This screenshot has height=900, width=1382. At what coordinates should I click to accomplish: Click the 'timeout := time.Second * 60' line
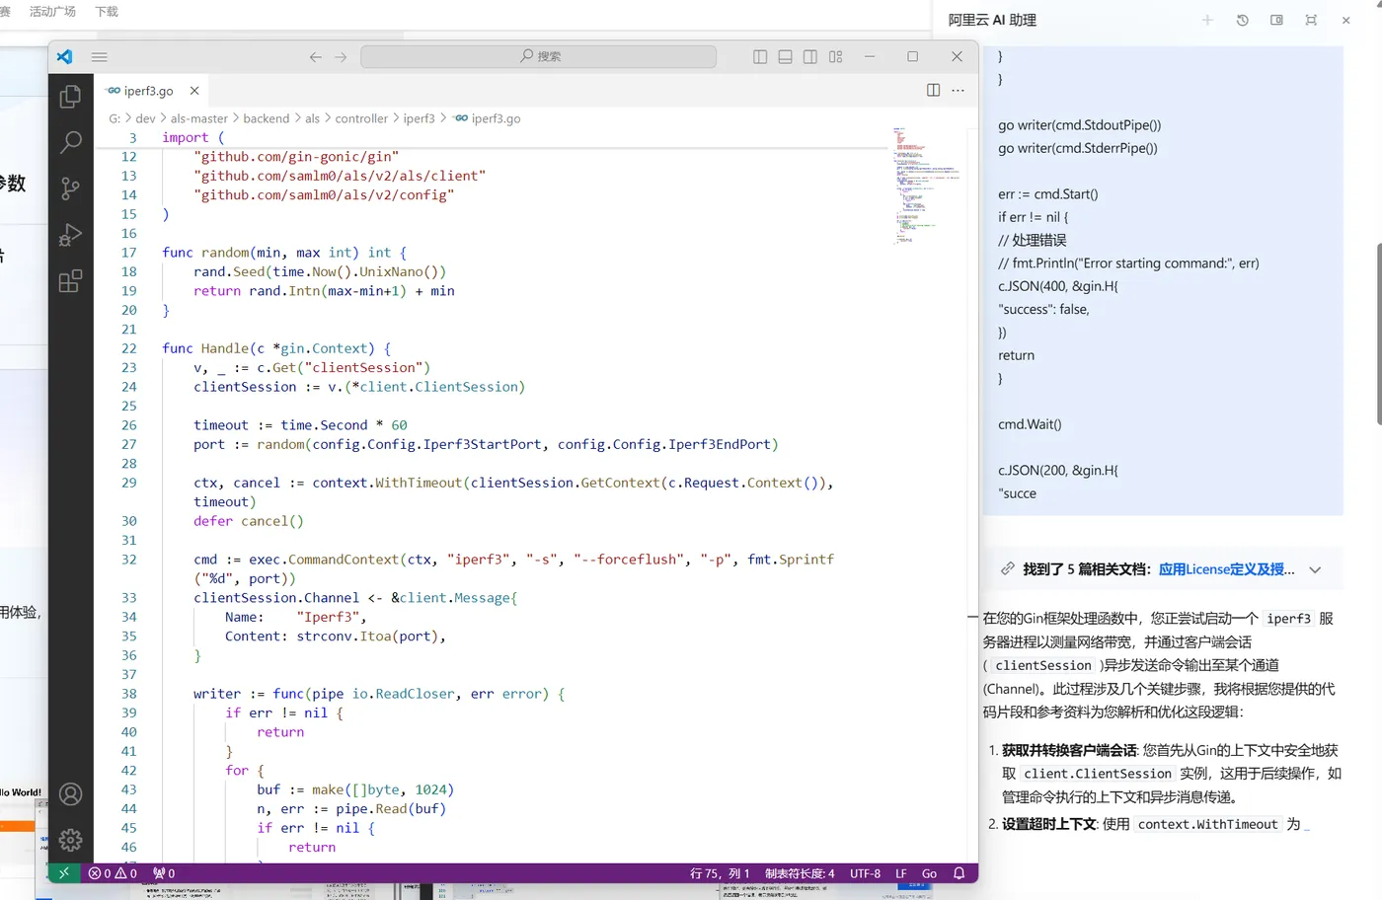click(300, 425)
